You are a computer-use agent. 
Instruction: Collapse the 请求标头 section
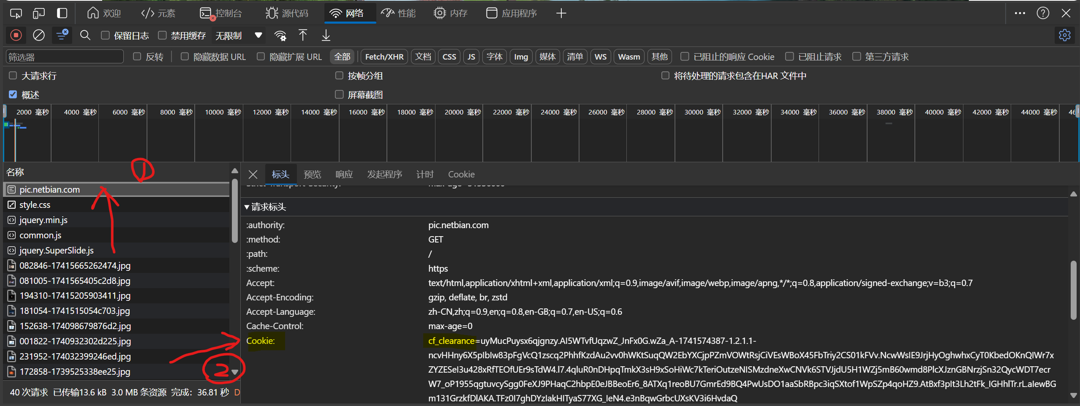coord(247,207)
